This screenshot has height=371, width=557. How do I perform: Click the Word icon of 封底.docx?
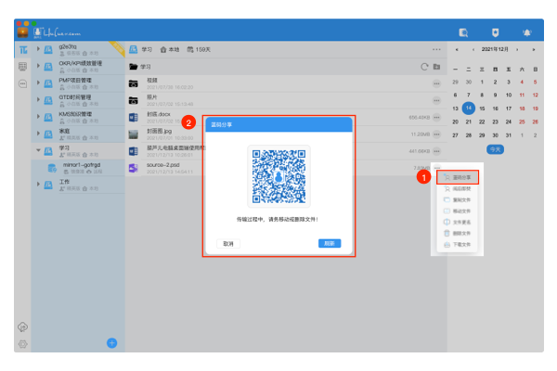[x=133, y=117]
